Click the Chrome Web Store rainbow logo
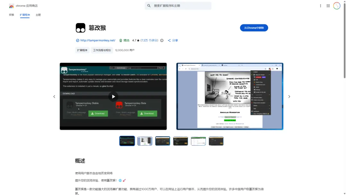Image resolution: width=346 pixels, height=195 pixels. (x=12, y=6)
